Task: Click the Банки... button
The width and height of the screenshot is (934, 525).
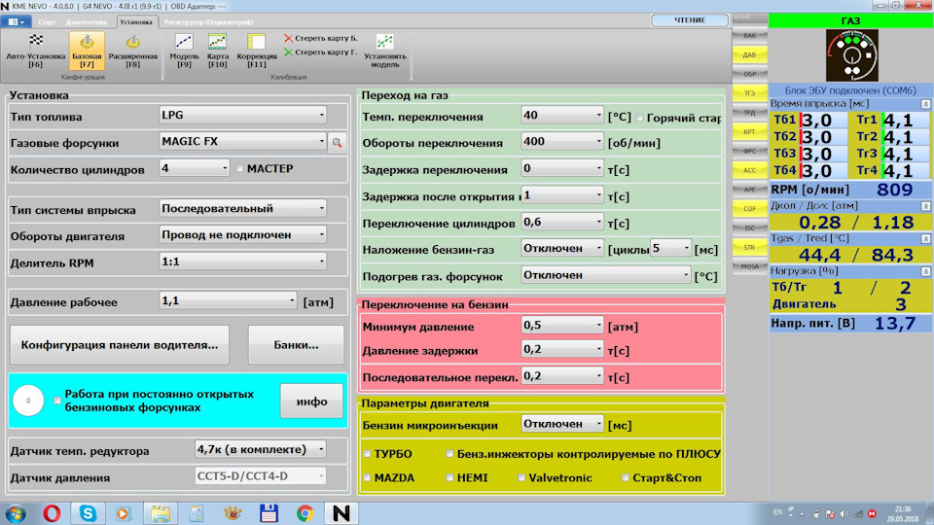Action: tap(296, 344)
